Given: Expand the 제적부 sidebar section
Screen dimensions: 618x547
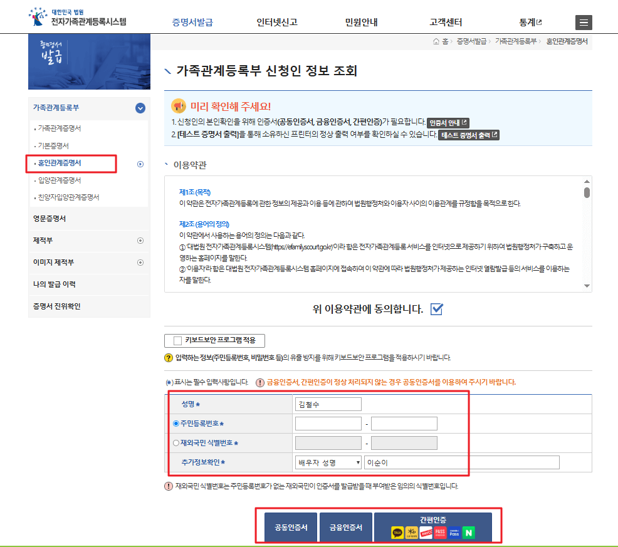Looking at the screenshot, I should pos(140,241).
